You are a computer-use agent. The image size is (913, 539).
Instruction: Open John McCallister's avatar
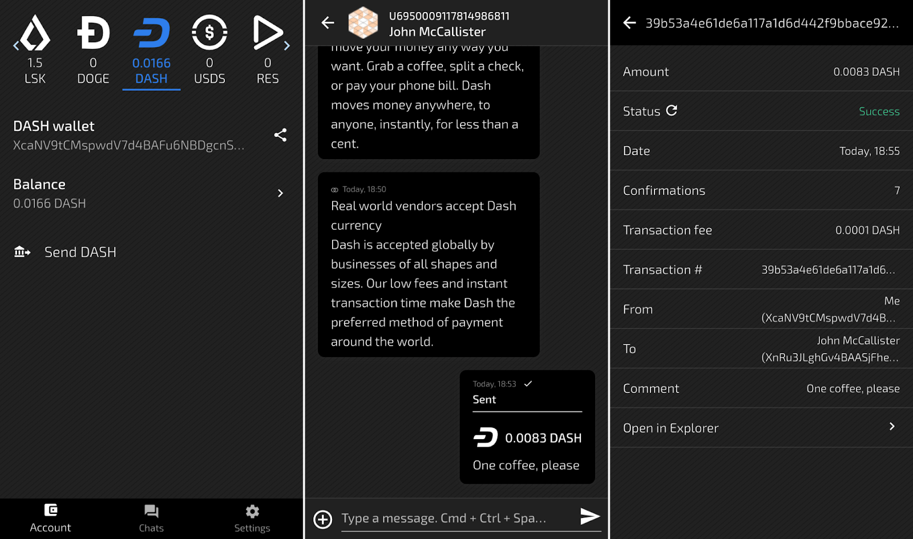point(363,23)
